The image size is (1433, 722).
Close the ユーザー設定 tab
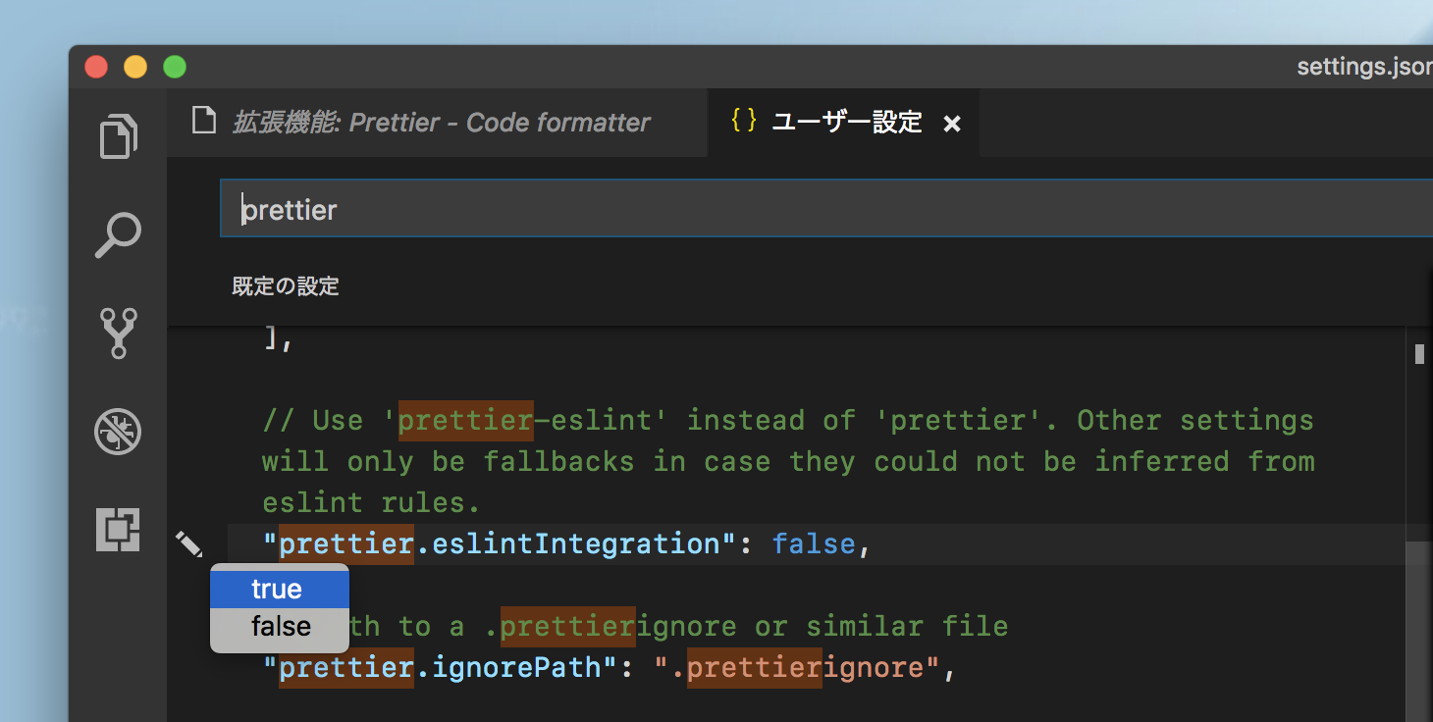click(951, 124)
